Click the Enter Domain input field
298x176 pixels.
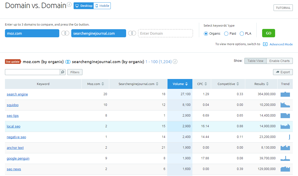(165, 33)
